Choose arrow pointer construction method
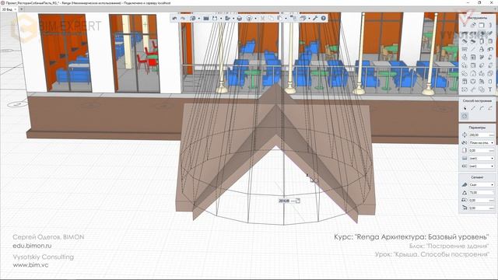The image size is (498, 280). (x=465, y=108)
